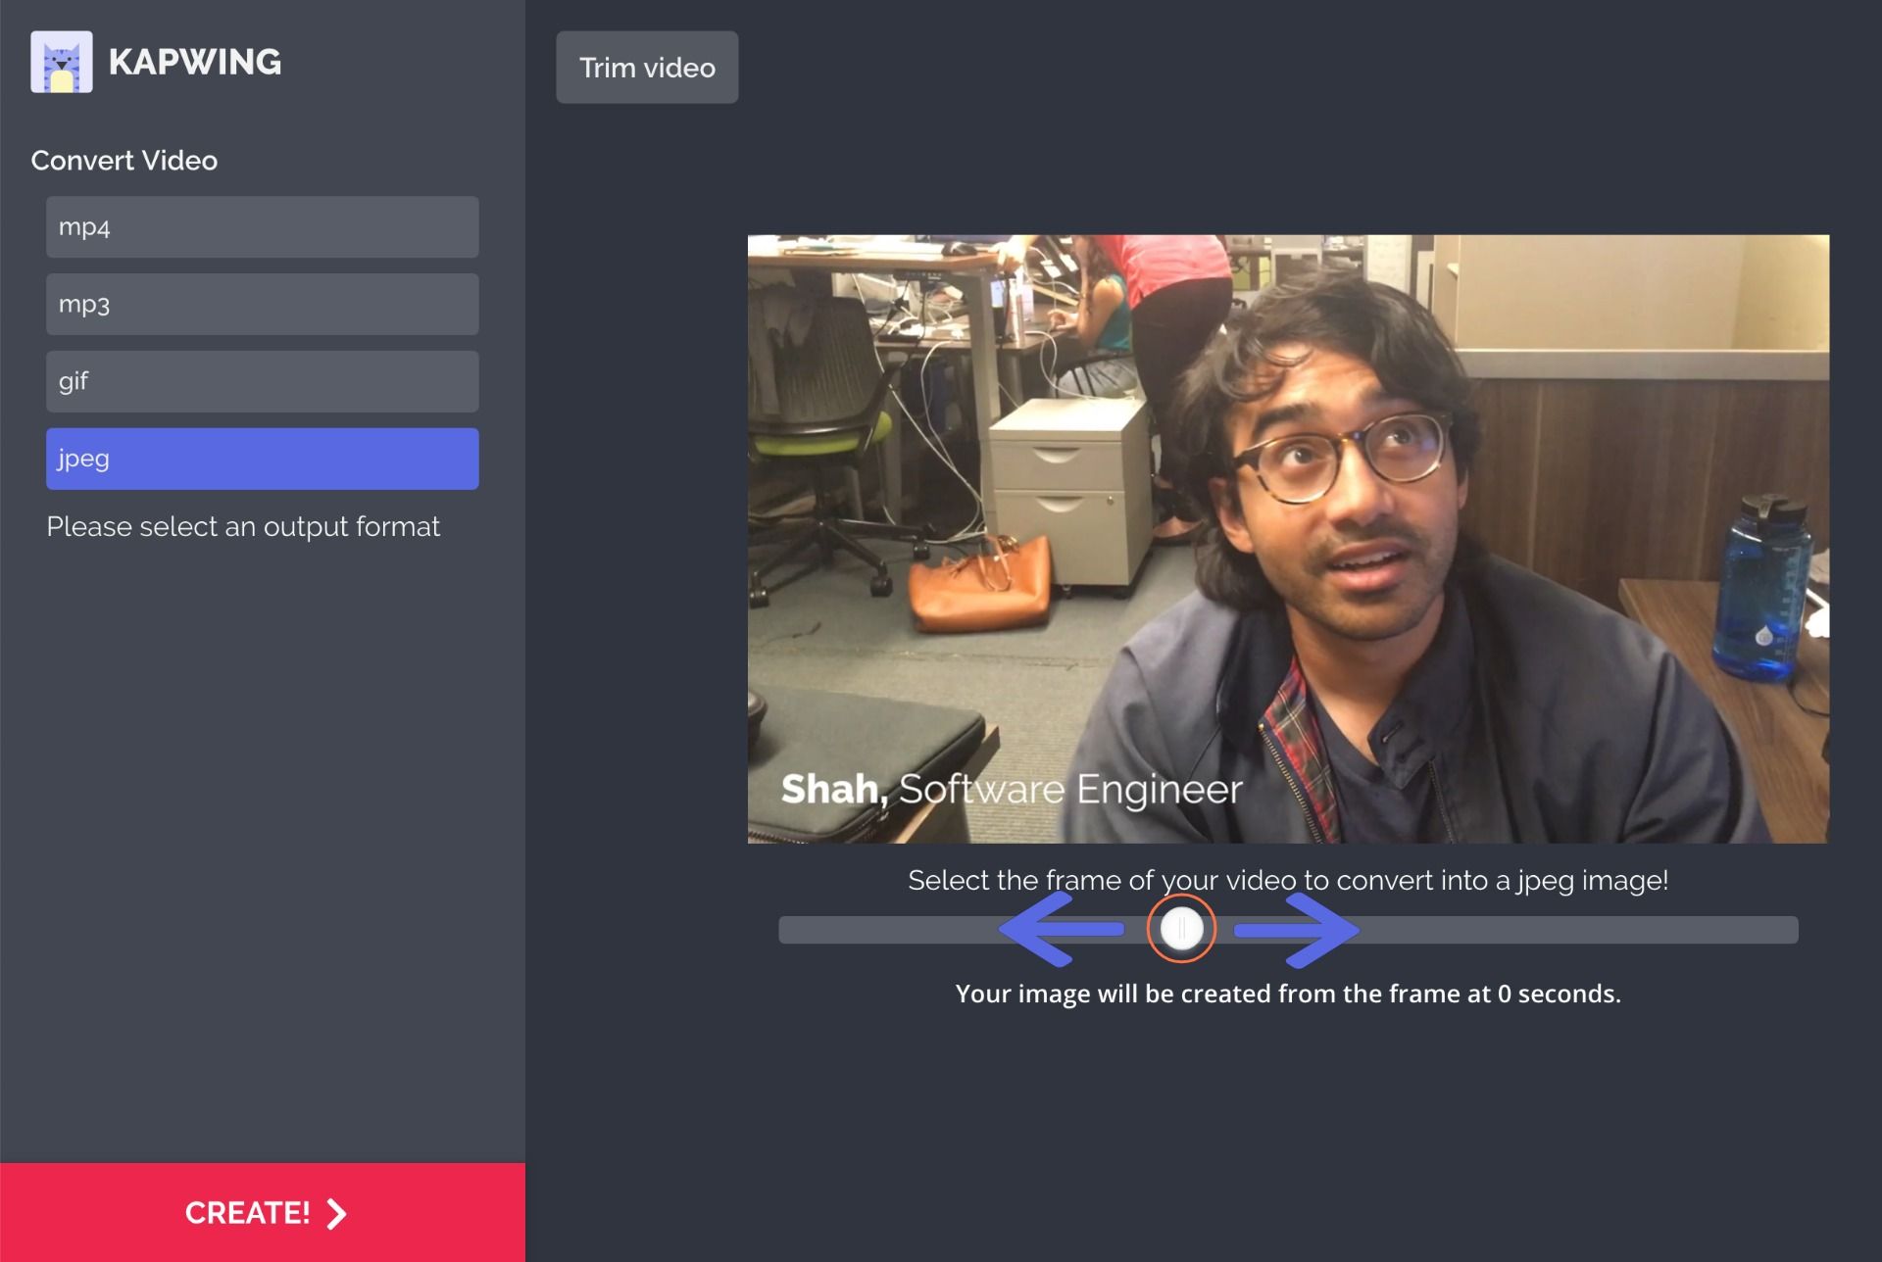Click the Convert Video heading
Screen dimensions: 1882x1262
(124, 161)
